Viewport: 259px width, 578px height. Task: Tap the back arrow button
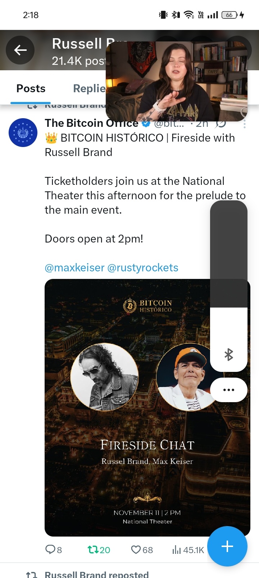pos(20,50)
